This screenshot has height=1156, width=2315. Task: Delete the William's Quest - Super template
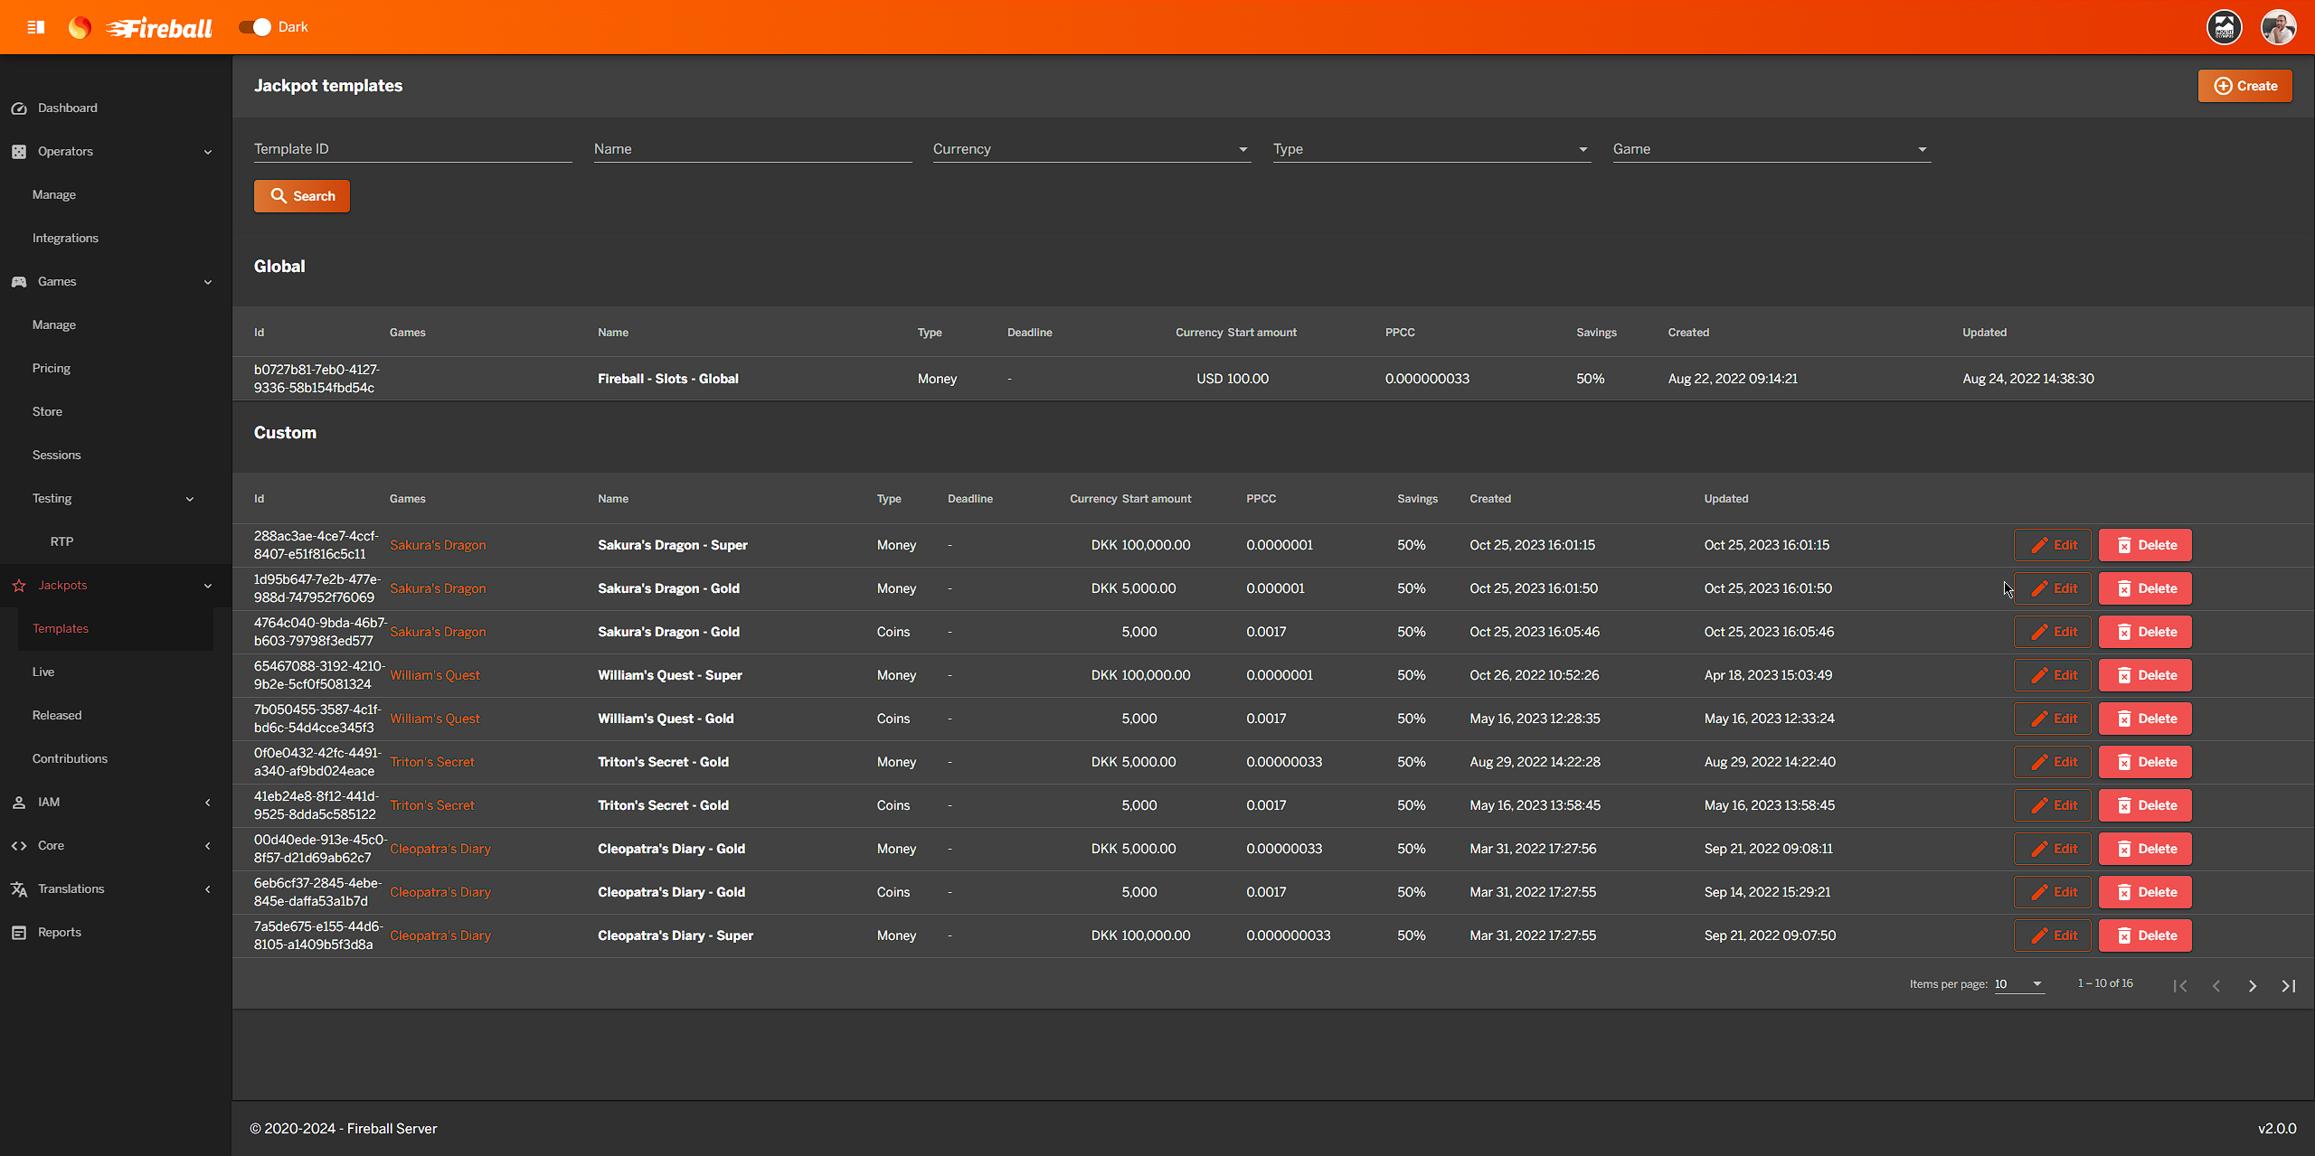click(x=2145, y=675)
